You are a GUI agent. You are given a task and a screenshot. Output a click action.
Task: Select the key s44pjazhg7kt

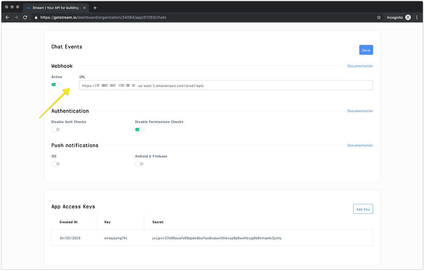tap(116, 238)
